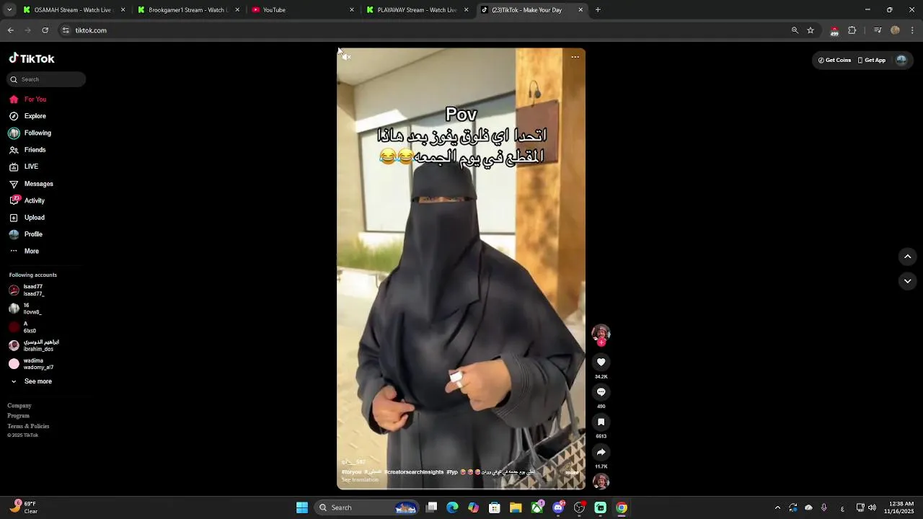Screen dimensions: 923x519
Task: Open followed account 6lxs0
Action: pos(22,327)
